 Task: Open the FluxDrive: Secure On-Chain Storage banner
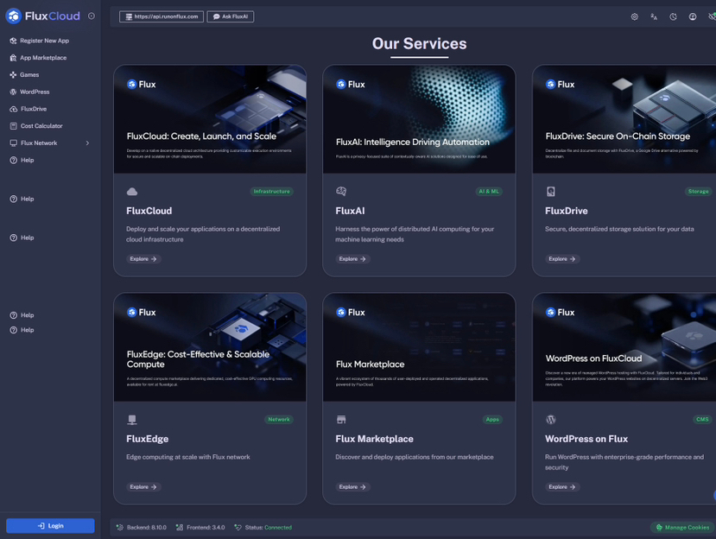click(x=624, y=119)
